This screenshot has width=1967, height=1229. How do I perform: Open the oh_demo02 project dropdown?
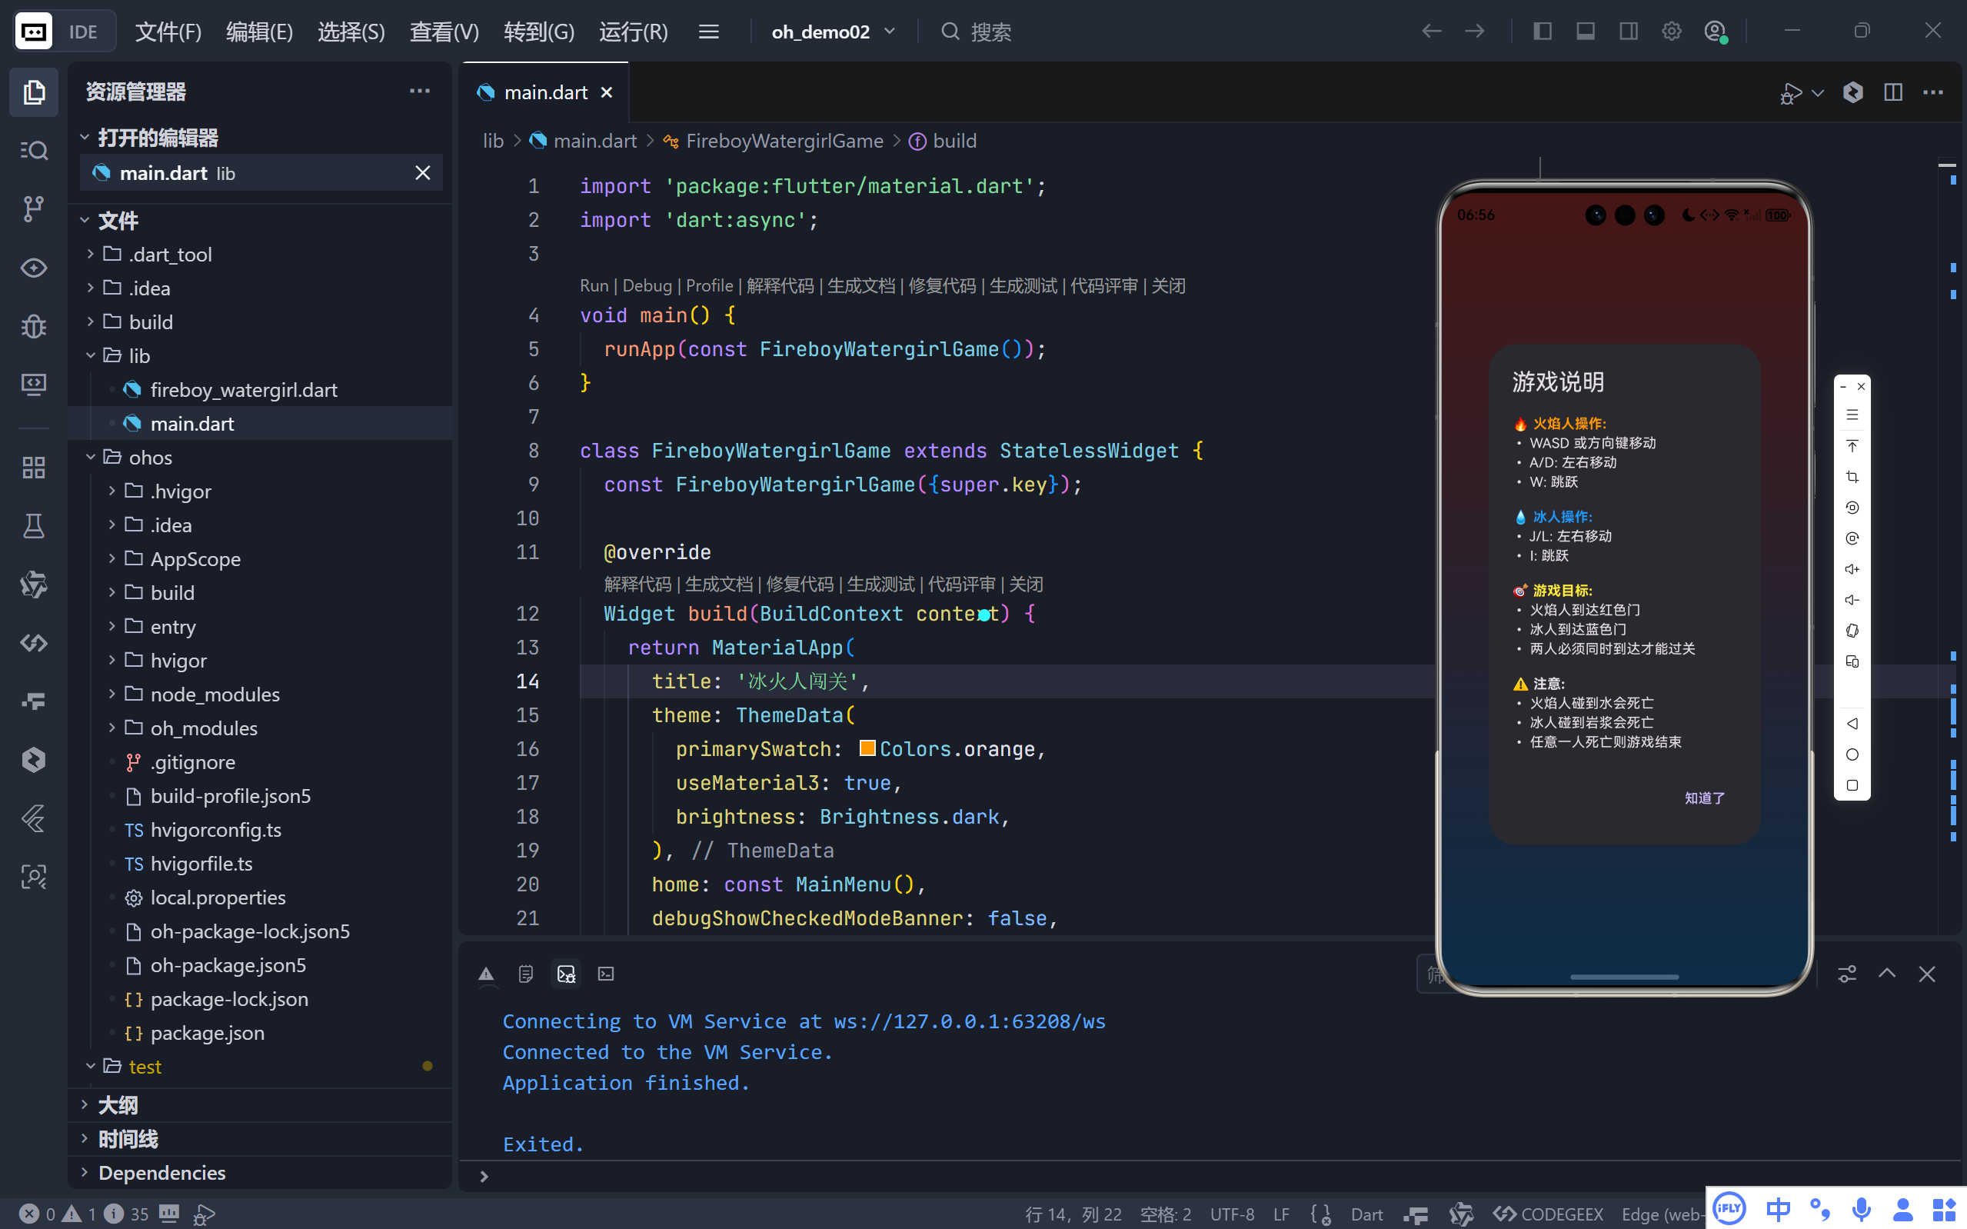(833, 32)
